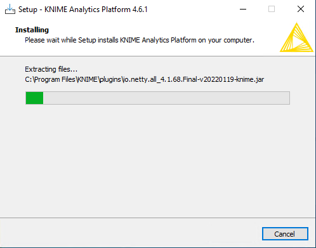Screen dimensions: 316x248
Task: Click the version number 4.6.1 in title
Action: point(140,10)
